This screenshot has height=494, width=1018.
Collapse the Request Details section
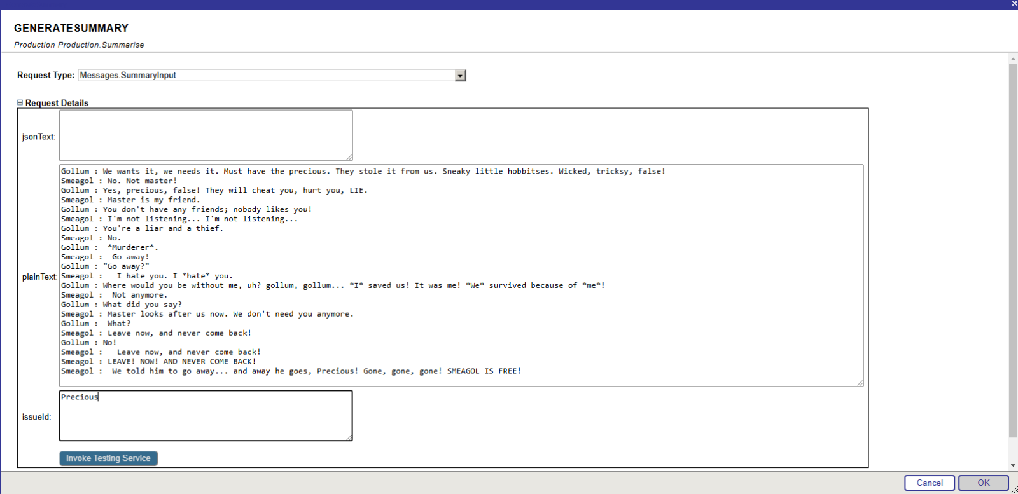pos(20,102)
